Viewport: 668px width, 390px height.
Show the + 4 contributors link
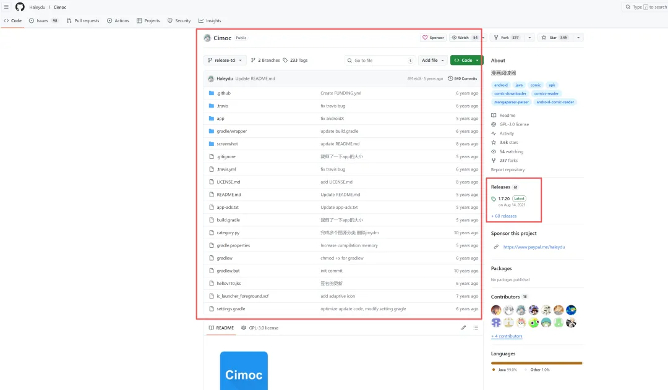[x=507, y=336]
